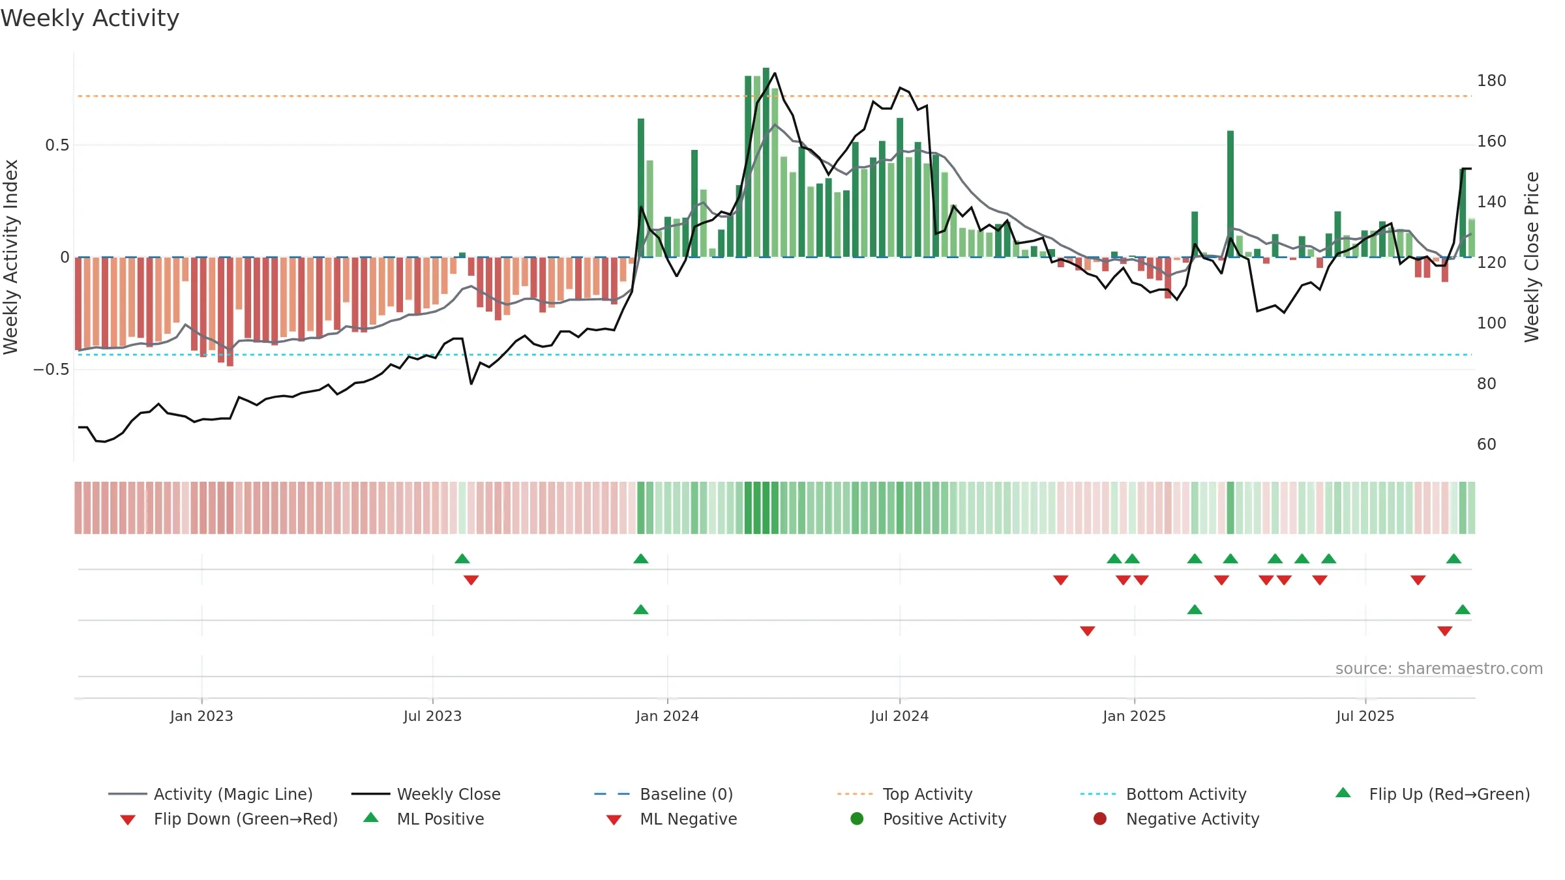Toggle the Top Activity legend entry

point(905,794)
